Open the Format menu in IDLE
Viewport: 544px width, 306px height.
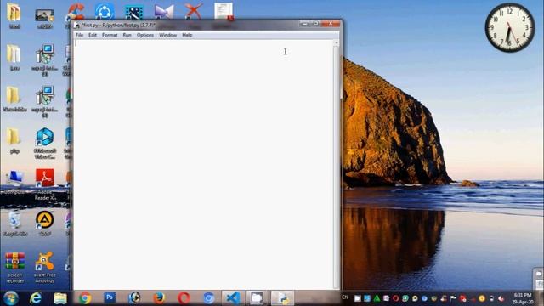[110, 35]
